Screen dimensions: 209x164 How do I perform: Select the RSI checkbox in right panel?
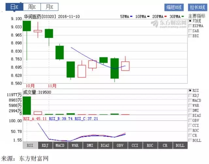coord(190,90)
